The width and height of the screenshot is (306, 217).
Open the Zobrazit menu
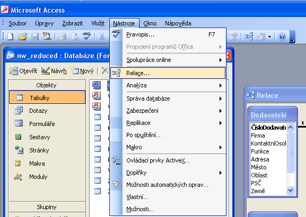(73, 23)
